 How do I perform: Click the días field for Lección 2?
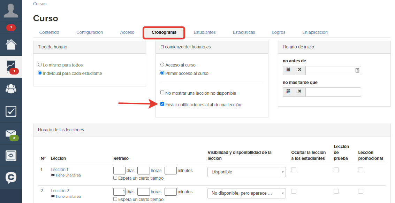click(x=120, y=192)
